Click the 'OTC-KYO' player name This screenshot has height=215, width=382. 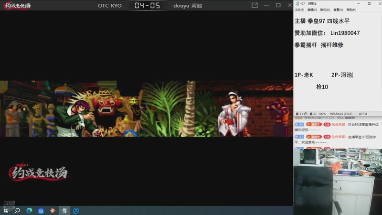(110, 6)
